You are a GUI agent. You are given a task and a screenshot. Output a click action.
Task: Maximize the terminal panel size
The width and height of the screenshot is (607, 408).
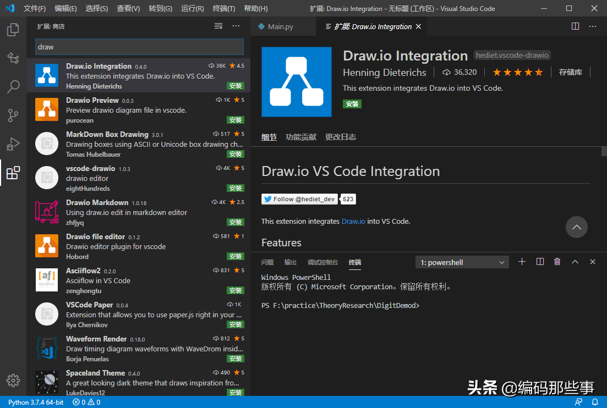[x=575, y=262]
